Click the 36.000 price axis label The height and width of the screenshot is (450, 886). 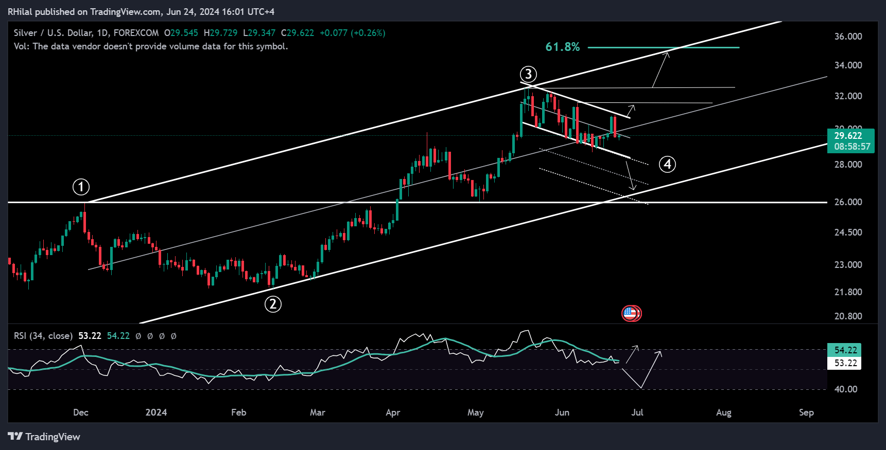(848, 37)
